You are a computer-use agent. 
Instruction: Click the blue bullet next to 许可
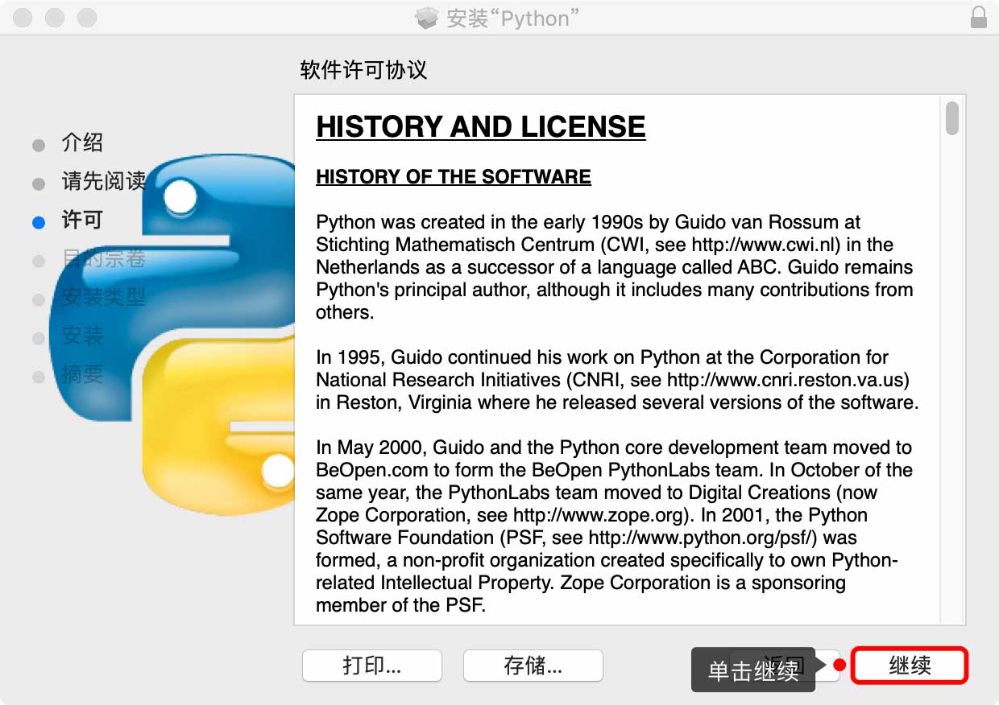(39, 222)
